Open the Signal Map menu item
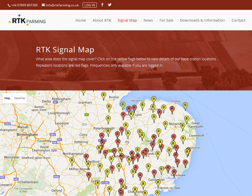 click(x=127, y=20)
